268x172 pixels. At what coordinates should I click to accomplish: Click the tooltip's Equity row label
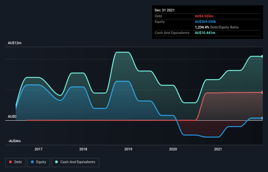(x=160, y=22)
